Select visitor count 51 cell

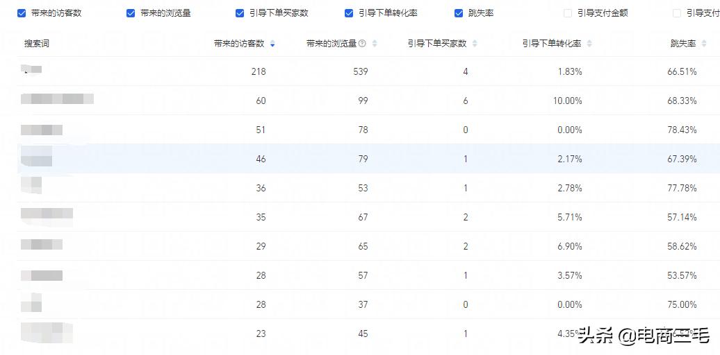point(261,130)
